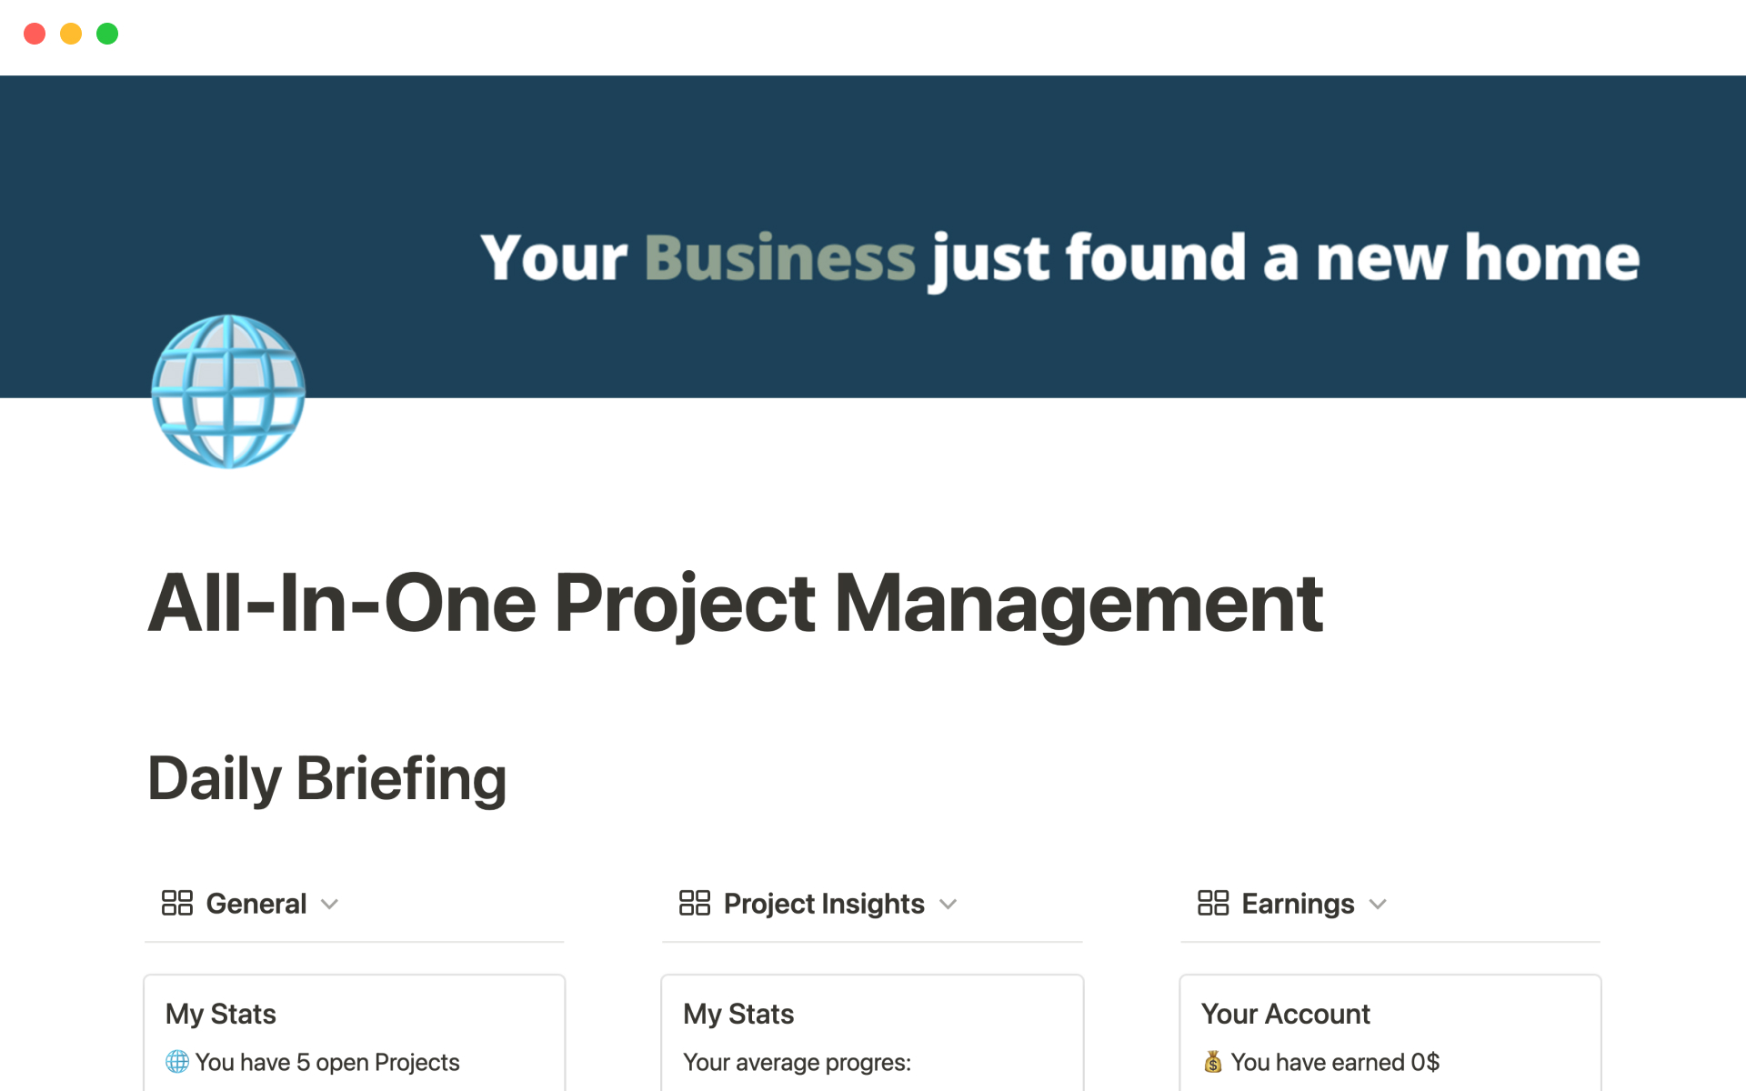Click the "You have 5 open Projects" text
1746x1091 pixels.
coord(327,1062)
